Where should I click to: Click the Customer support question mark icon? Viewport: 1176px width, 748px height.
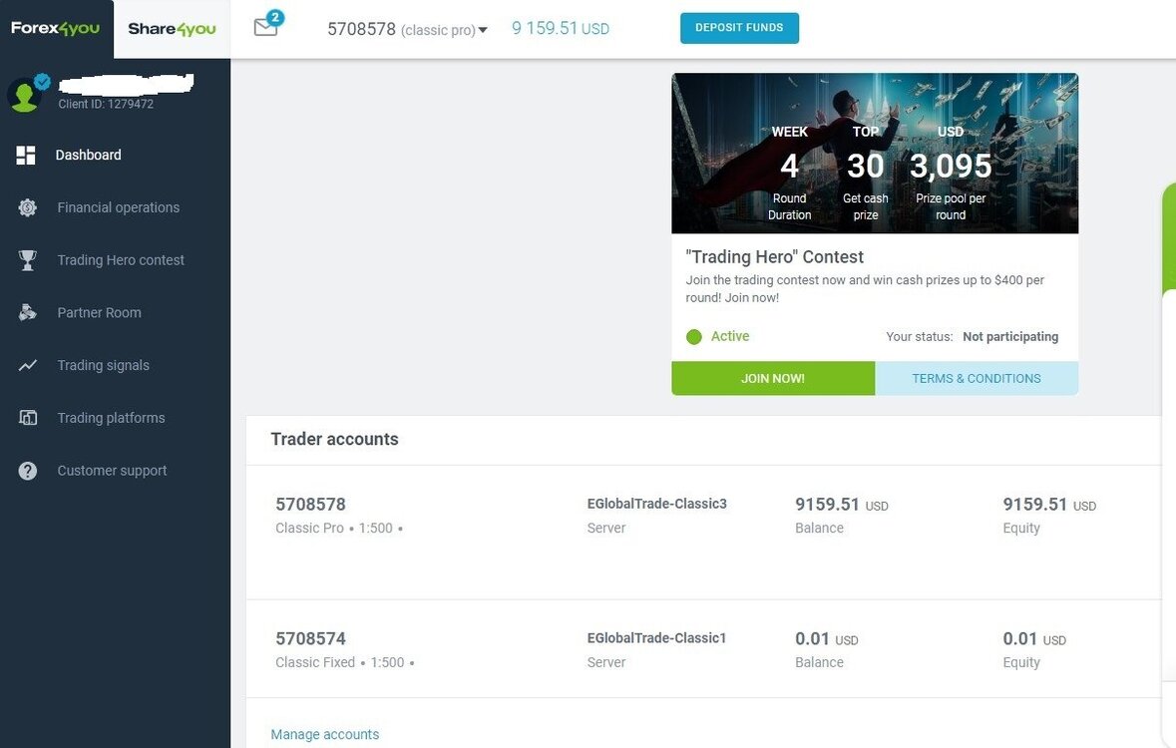pos(28,471)
